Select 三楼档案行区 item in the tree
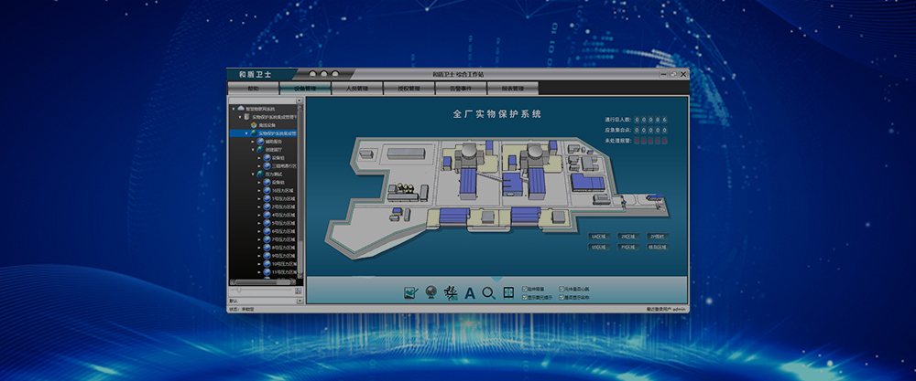The image size is (916, 381). pyautogui.click(x=284, y=165)
